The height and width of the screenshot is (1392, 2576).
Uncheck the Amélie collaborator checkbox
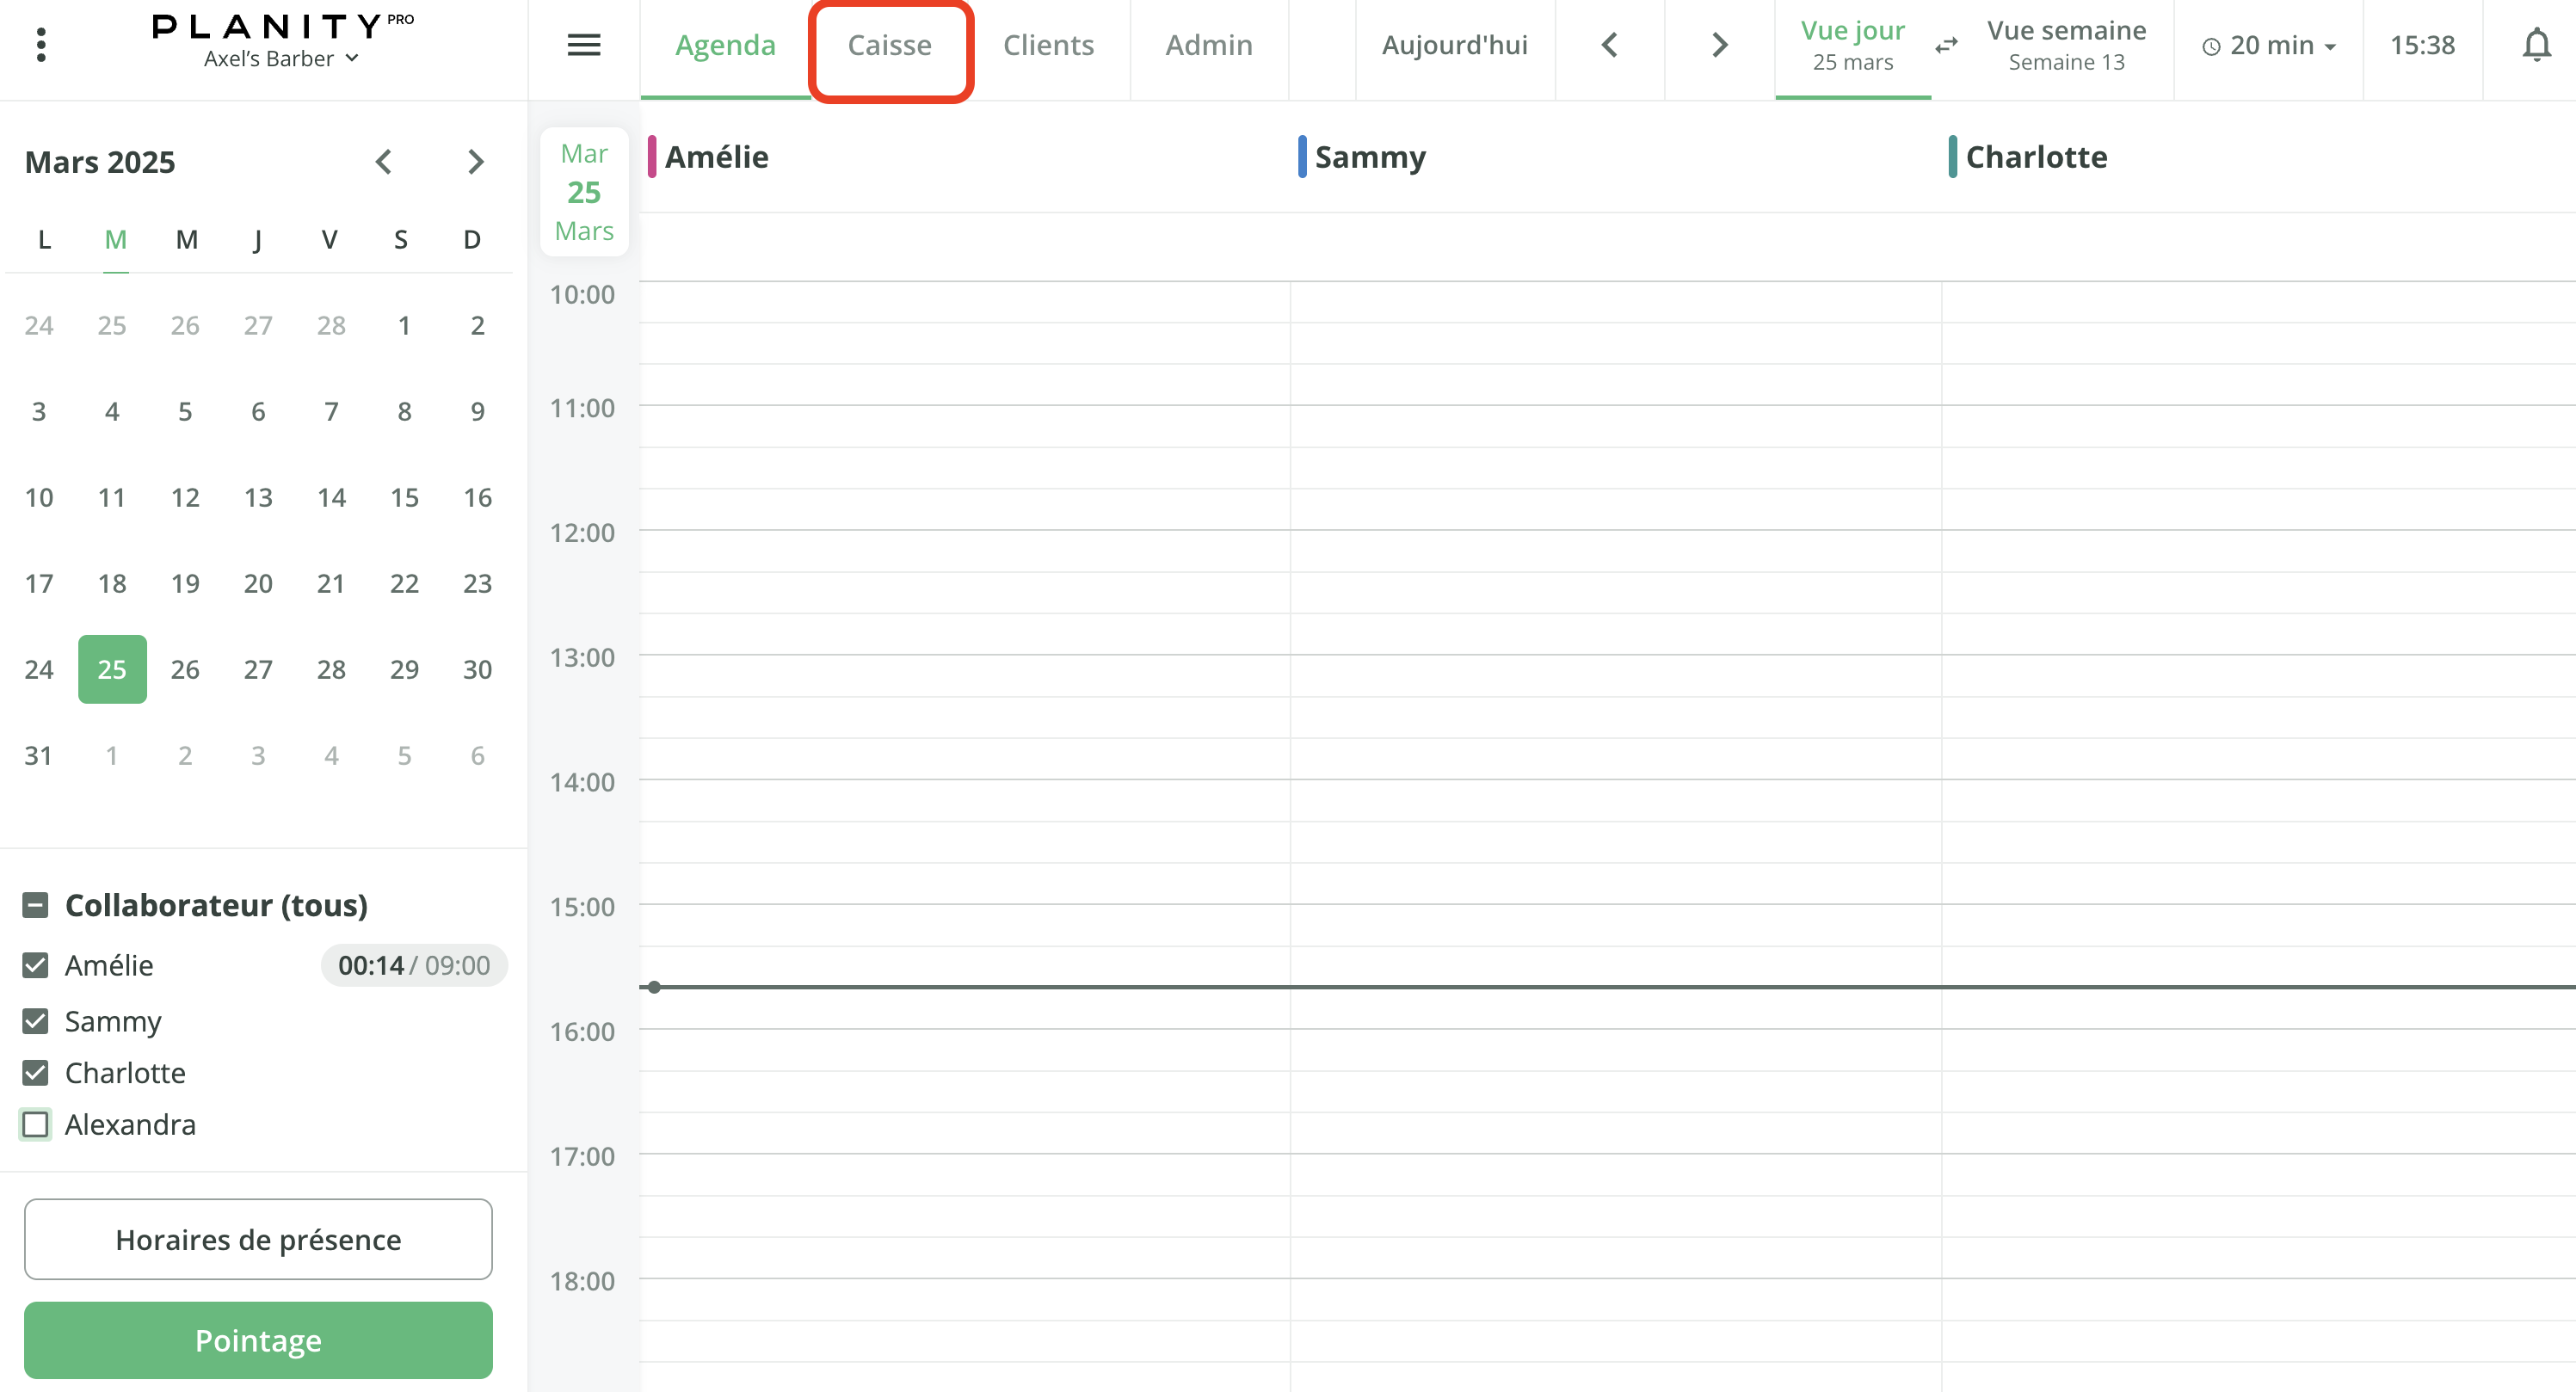[x=35, y=964]
